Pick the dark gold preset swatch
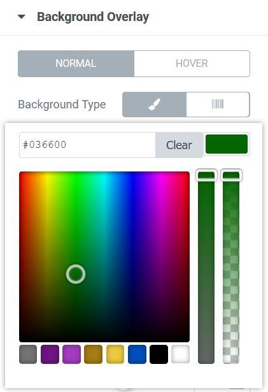Image resolution: width=268 pixels, height=392 pixels. pos(94,354)
